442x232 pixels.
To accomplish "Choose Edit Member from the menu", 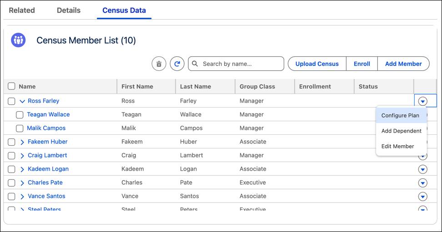I will click(402, 146).
